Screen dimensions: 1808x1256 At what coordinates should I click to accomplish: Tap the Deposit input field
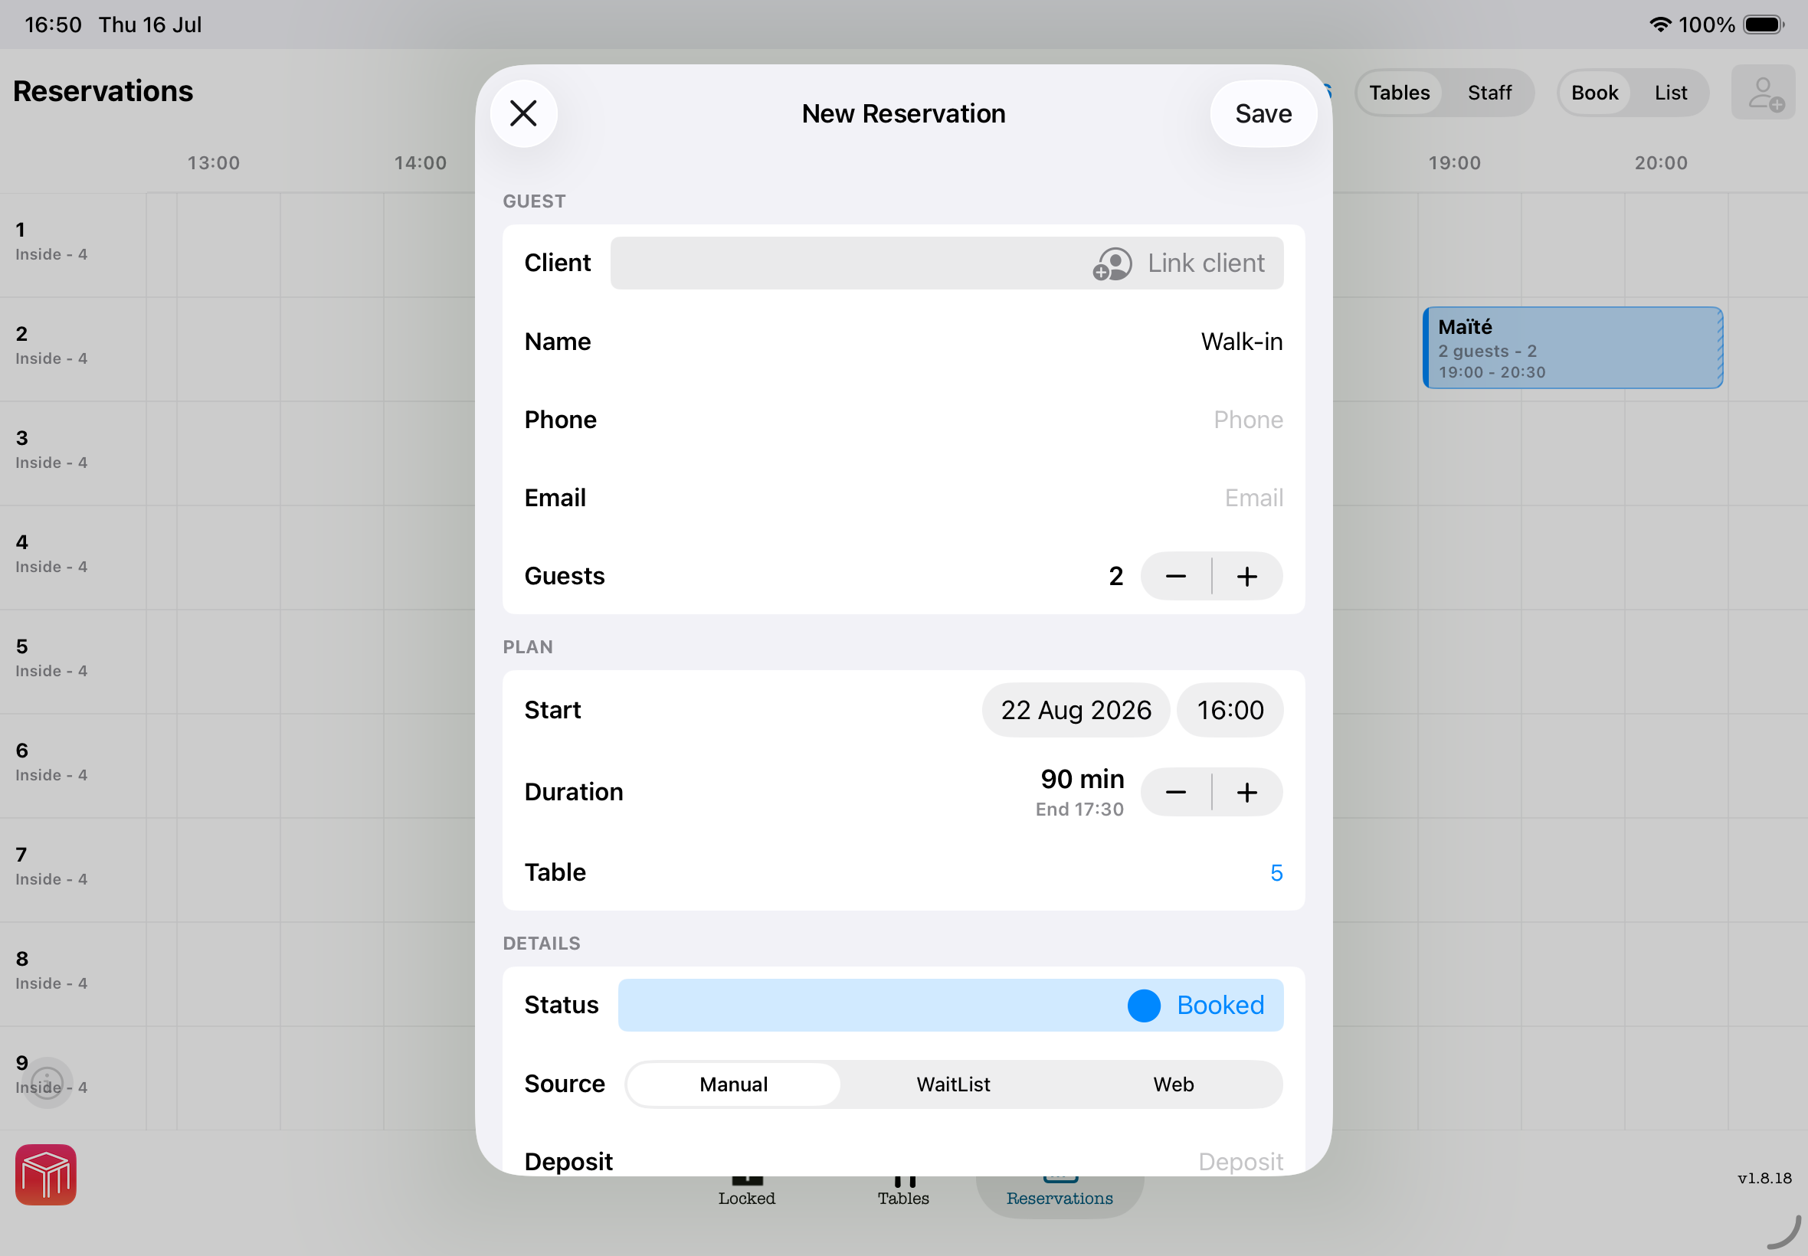[x=1240, y=1162]
